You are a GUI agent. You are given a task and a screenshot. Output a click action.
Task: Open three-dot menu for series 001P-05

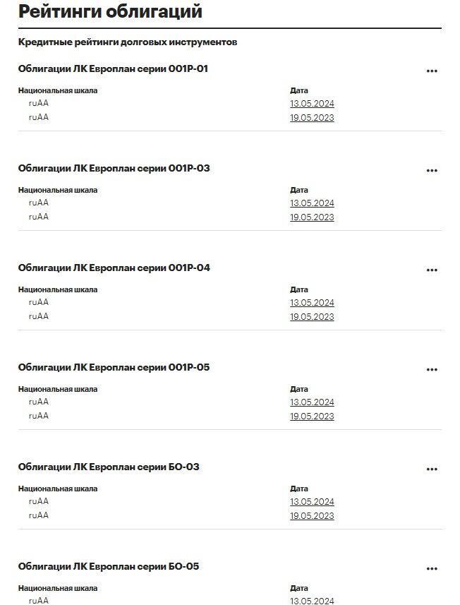pyautogui.click(x=432, y=370)
